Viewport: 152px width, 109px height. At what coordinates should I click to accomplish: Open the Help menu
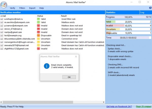(42, 8)
